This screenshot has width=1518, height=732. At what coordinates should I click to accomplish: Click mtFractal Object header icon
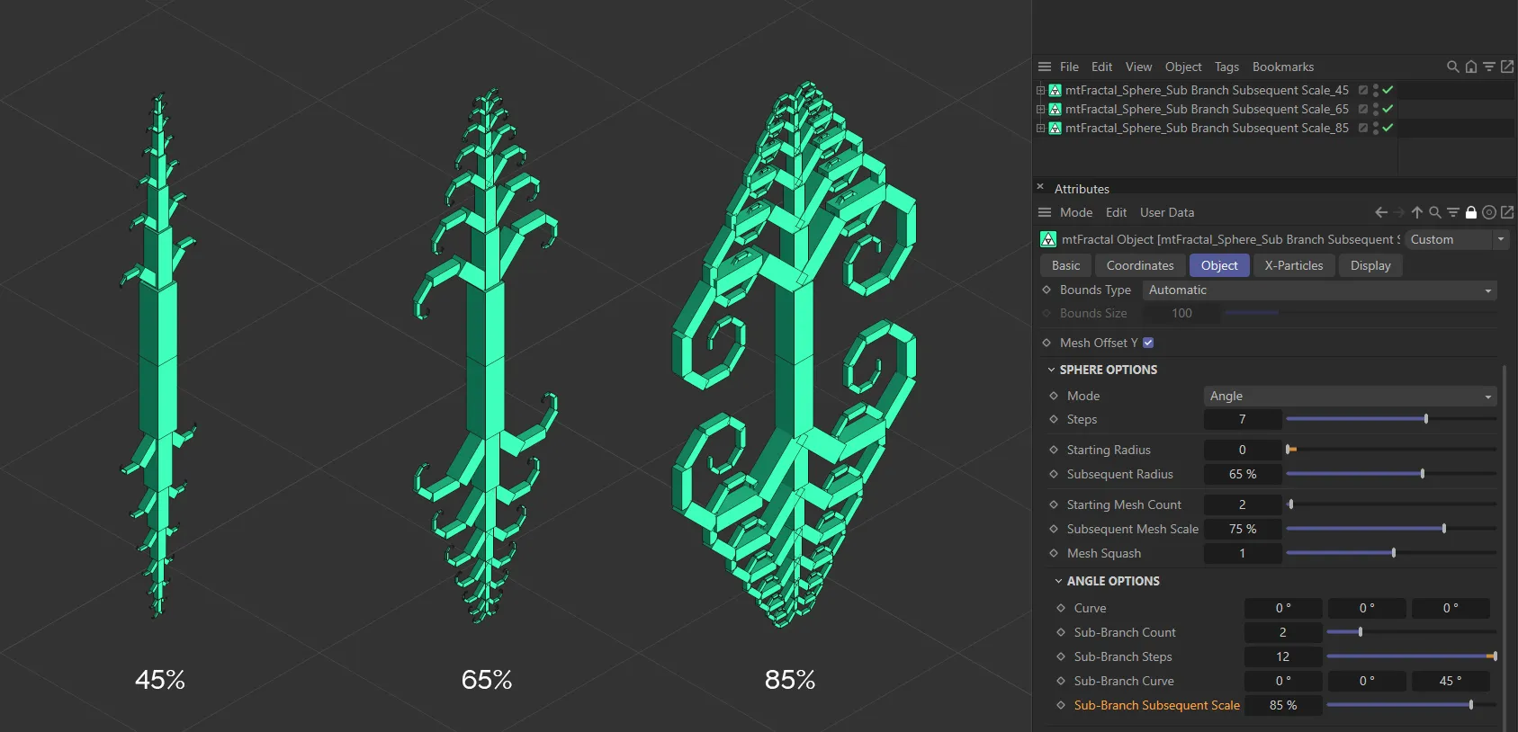(1048, 239)
